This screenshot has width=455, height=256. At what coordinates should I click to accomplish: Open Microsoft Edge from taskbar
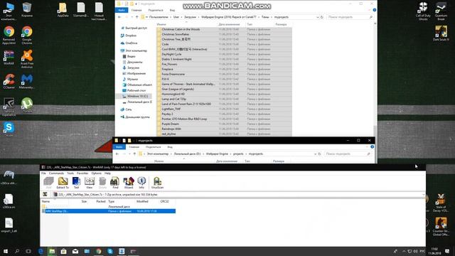click(x=41, y=251)
